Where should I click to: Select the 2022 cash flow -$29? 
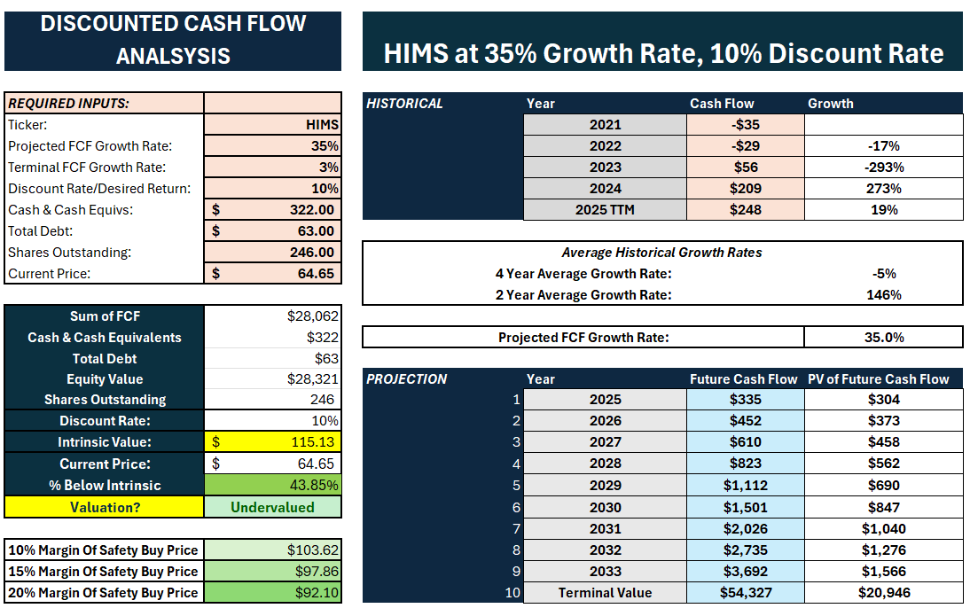click(x=746, y=146)
